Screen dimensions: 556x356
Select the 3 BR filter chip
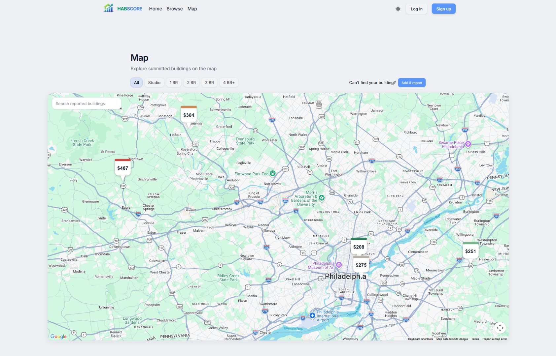click(209, 83)
